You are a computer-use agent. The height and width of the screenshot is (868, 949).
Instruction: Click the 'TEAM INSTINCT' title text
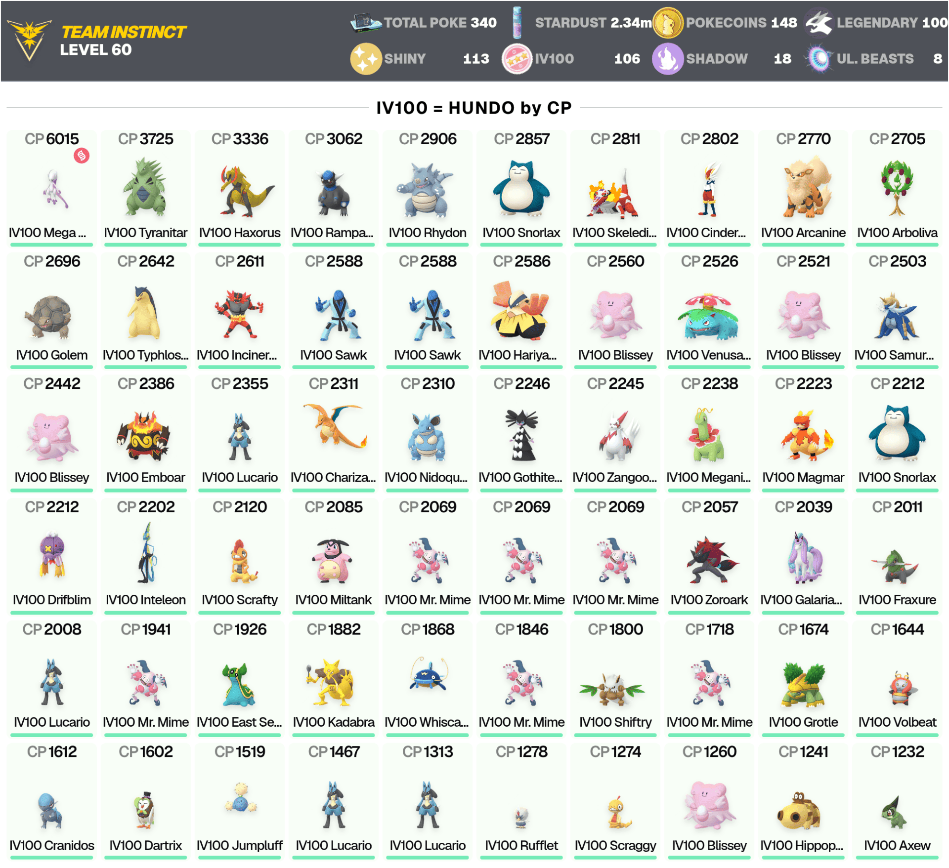[x=124, y=32]
